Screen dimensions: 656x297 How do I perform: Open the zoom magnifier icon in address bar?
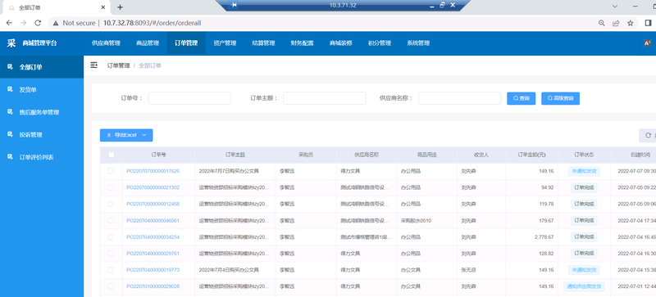point(602,23)
